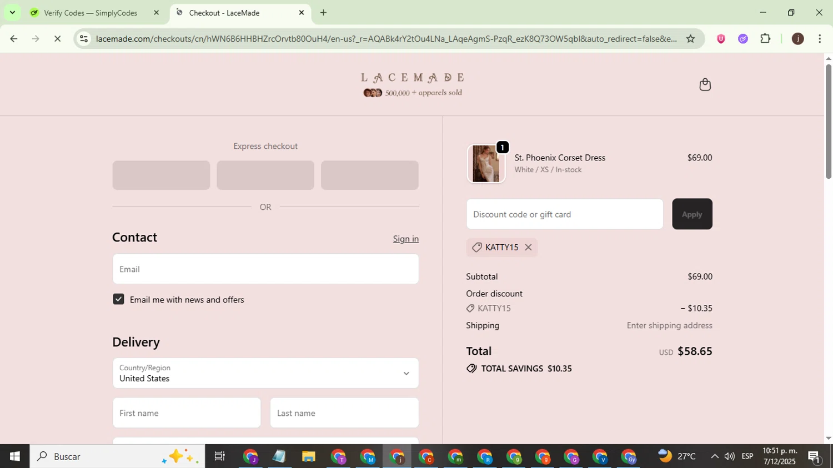The image size is (833, 468).
Task: Click the Apply discount button
Action: (692, 214)
